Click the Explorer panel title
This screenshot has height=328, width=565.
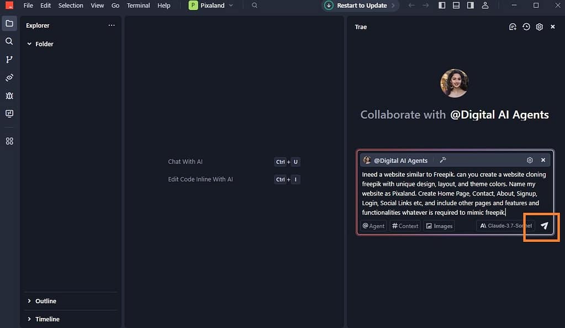(38, 25)
